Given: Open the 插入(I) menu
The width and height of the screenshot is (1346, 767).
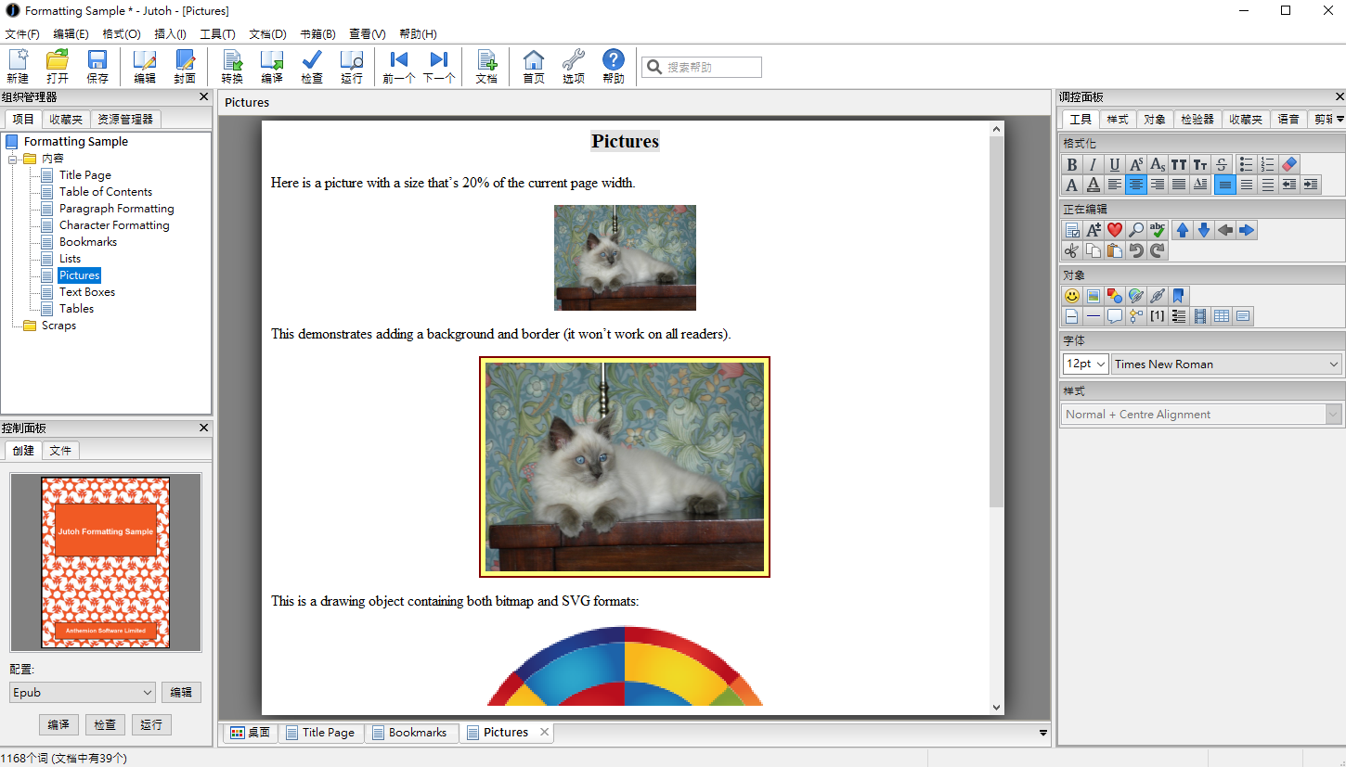Looking at the screenshot, I should point(170,34).
